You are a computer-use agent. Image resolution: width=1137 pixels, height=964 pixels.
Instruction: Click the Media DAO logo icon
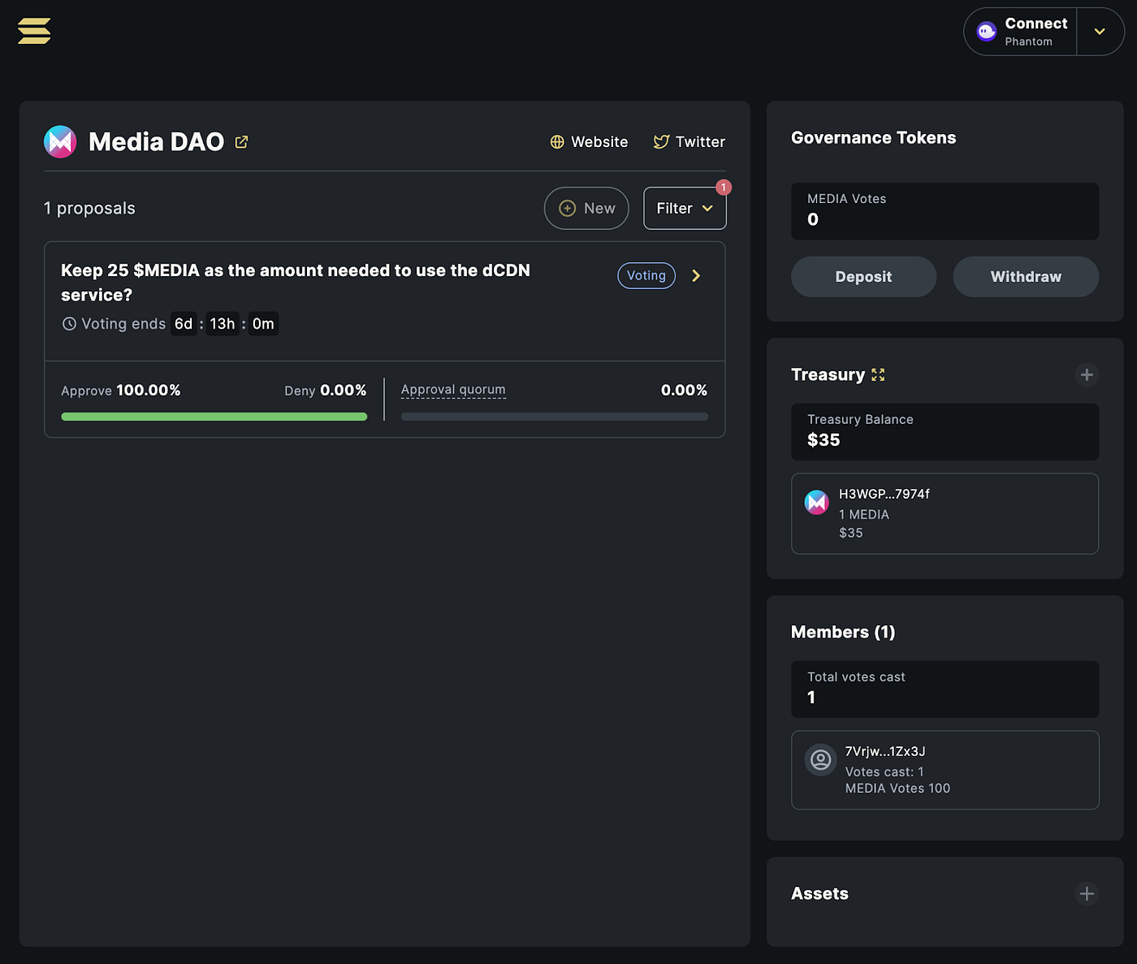click(60, 142)
